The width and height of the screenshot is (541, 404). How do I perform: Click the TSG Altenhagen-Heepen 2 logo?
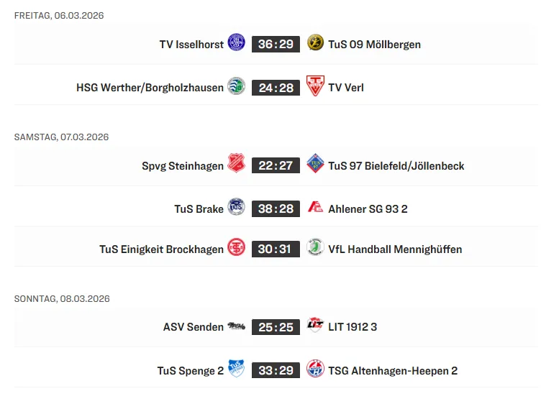tap(315, 369)
